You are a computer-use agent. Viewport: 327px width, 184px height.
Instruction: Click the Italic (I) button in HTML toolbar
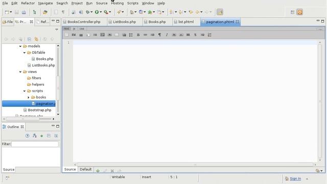(x=167, y=35)
